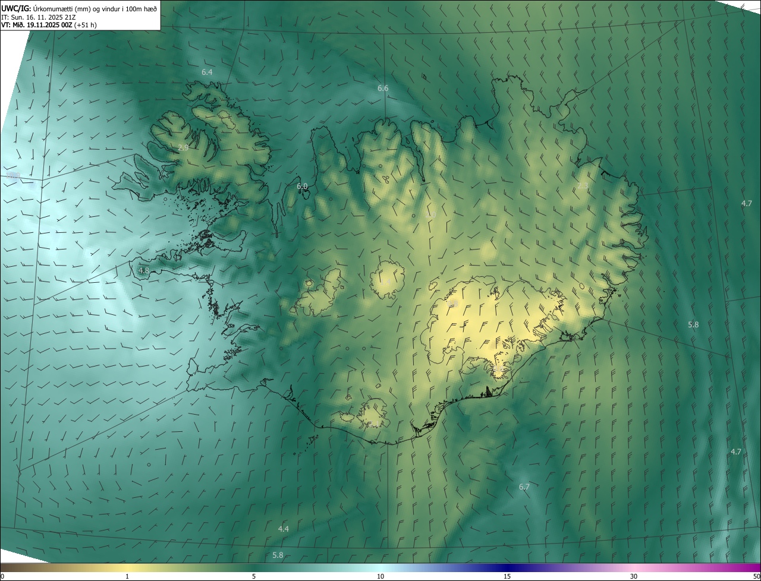Click the 6.6 value label on the map
Viewport: 761px width, 581px height.
[x=383, y=89]
